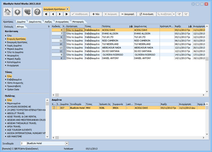212x152 pixels.
Task: Click the Home house icon
Action: [x=8, y=12]
